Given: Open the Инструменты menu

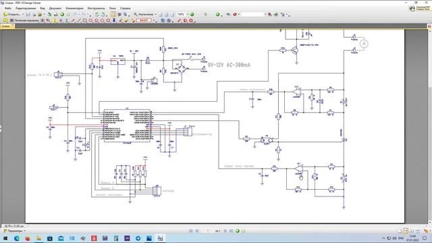Looking at the screenshot, I should coord(96,8).
